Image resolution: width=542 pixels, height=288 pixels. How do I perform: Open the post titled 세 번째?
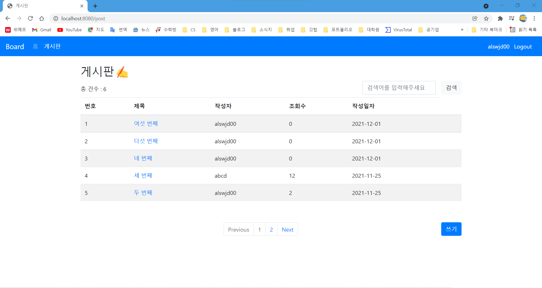(143, 175)
